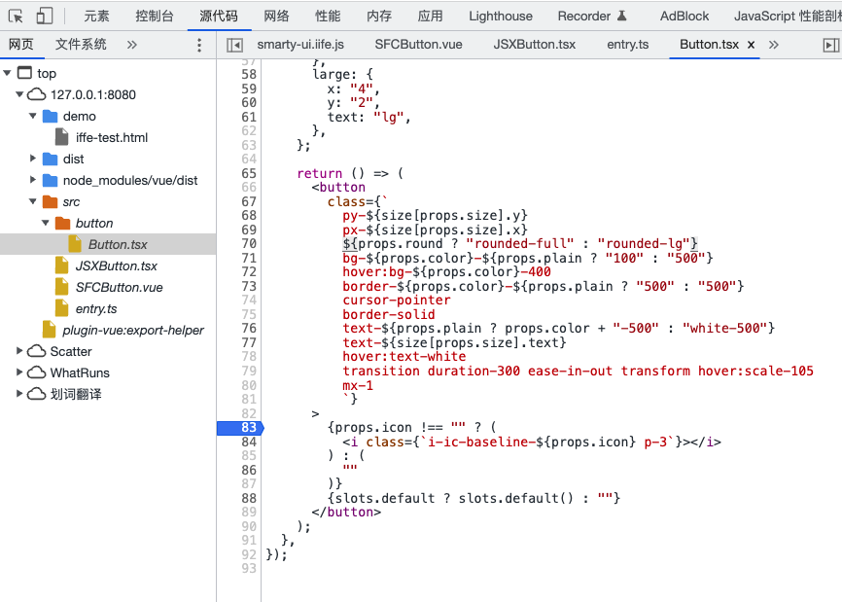Toggle the device toolbar icon

click(x=45, y=16)
